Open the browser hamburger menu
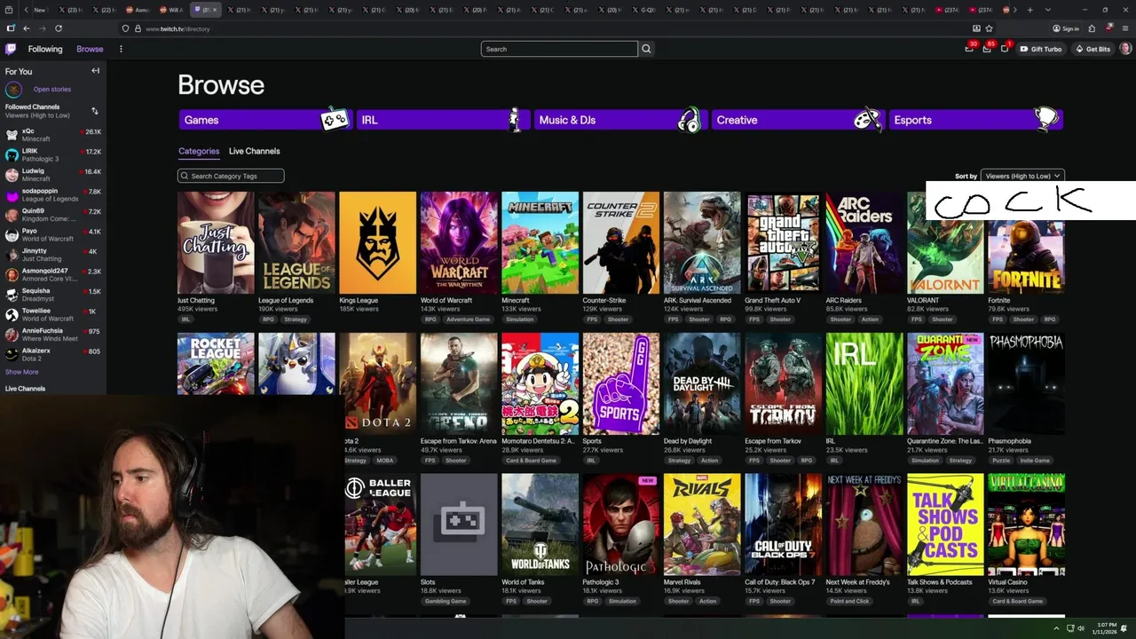The width and height of the screenshot is (1136, 639). pyautogui.click(x=1125, y=28)
